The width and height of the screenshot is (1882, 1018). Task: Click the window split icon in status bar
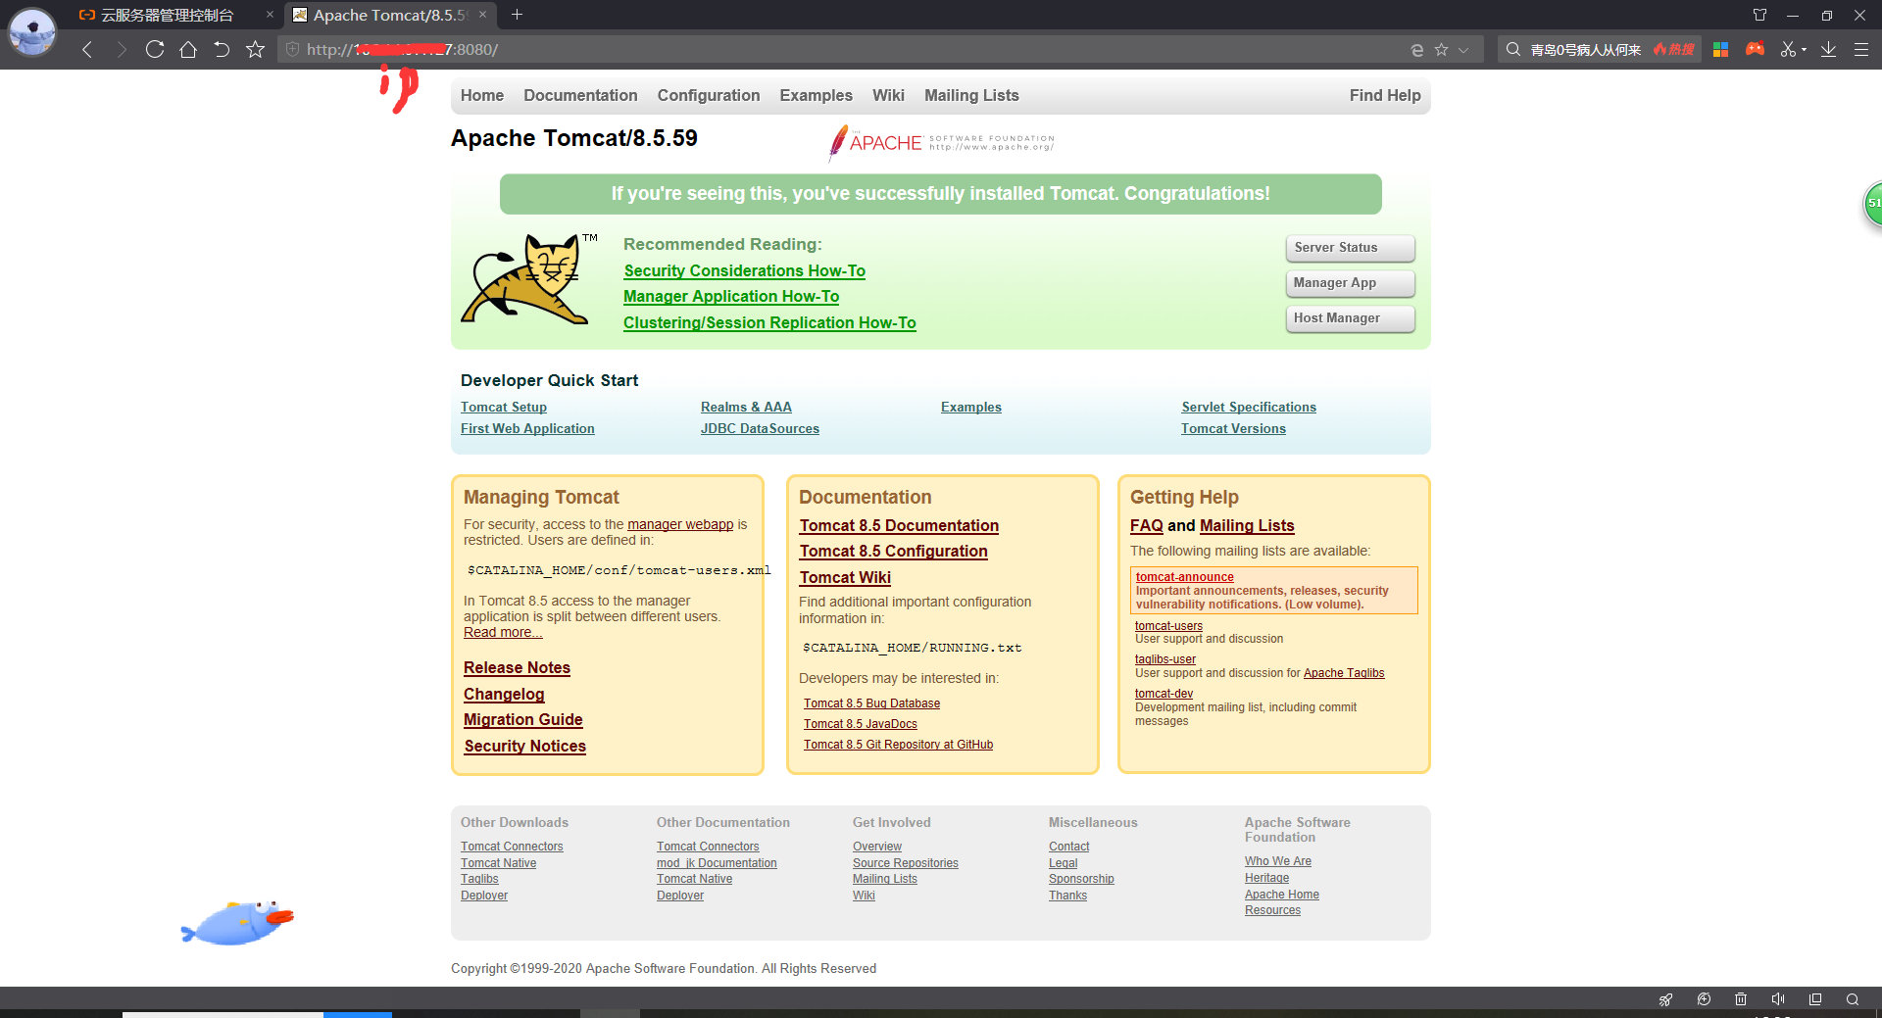coord(1815,999)
